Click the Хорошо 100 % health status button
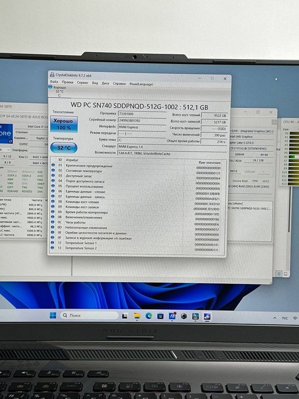The height and width of the screenshot is (399, 299). pyautogui.click(x=64, y=124)
